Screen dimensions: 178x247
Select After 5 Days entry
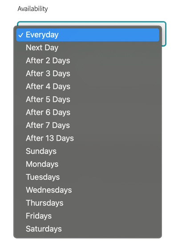click(x=88, y=99)
